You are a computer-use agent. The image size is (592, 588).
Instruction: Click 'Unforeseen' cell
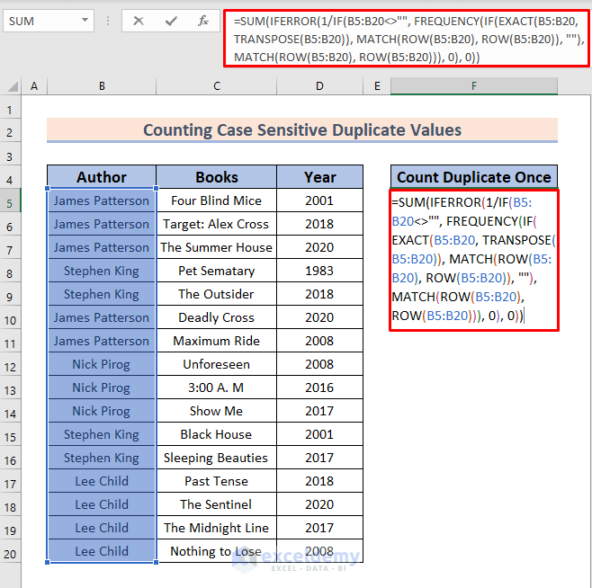coord(216,364)
